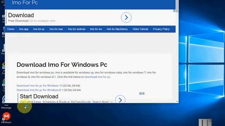Open the top Download ad heading

click(21, 15)
